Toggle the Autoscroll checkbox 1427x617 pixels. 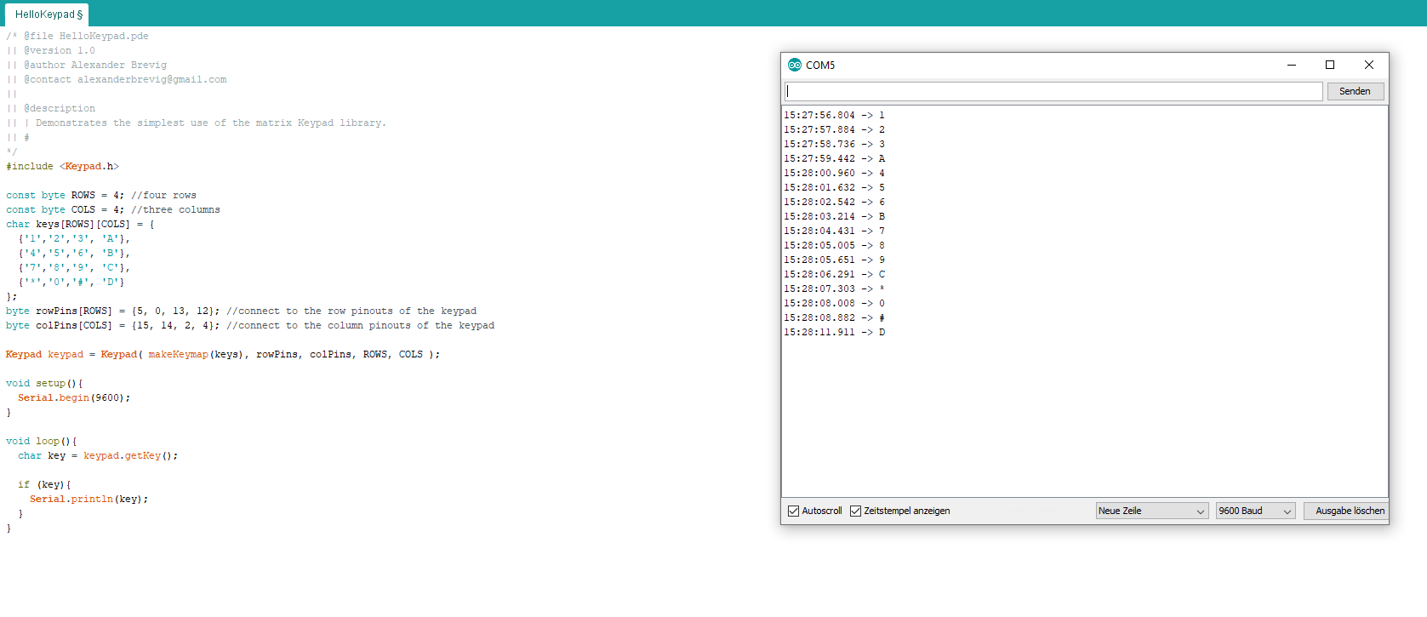(793, 511)
